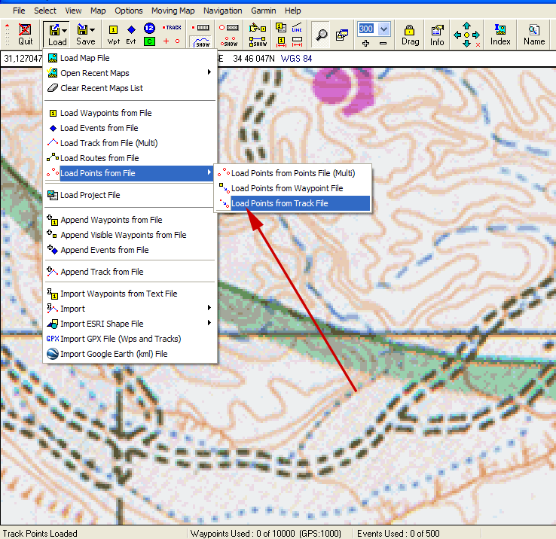Open the Options menu
556x539 pixels.
coord(128,11)
